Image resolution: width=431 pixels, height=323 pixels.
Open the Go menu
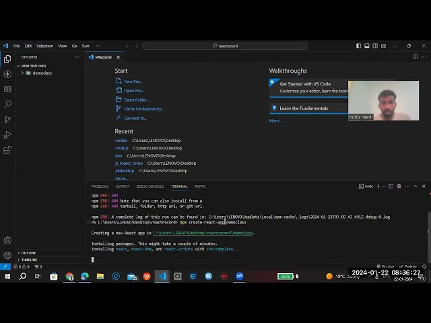click(x=75, y=46)
